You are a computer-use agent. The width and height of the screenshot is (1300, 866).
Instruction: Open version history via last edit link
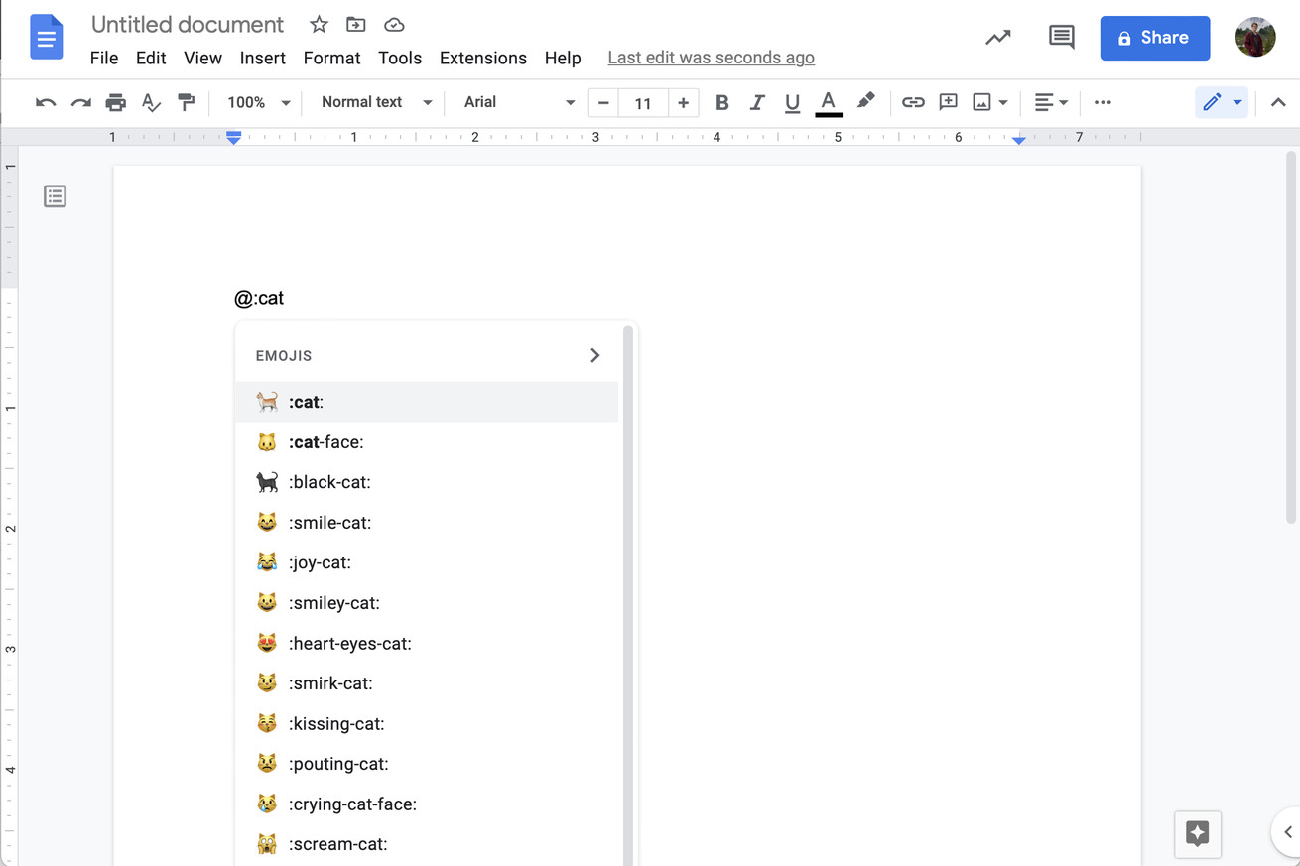coord(711,58)
